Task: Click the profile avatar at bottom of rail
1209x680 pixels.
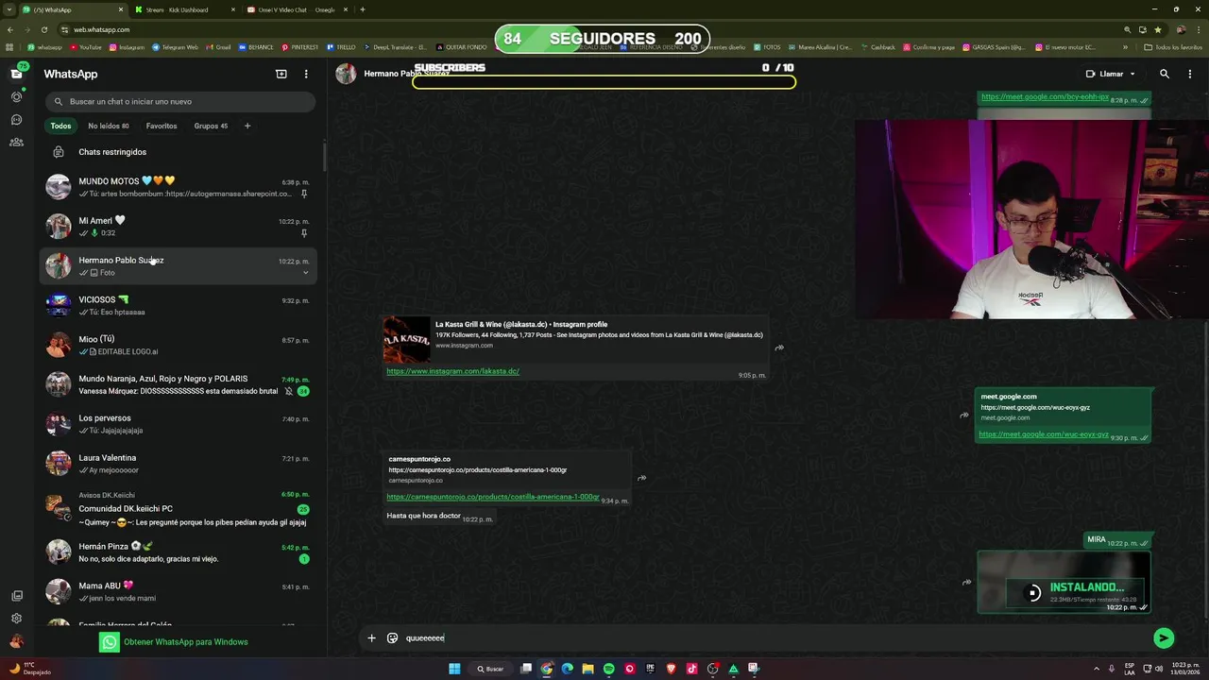Action: click(16, 641)
